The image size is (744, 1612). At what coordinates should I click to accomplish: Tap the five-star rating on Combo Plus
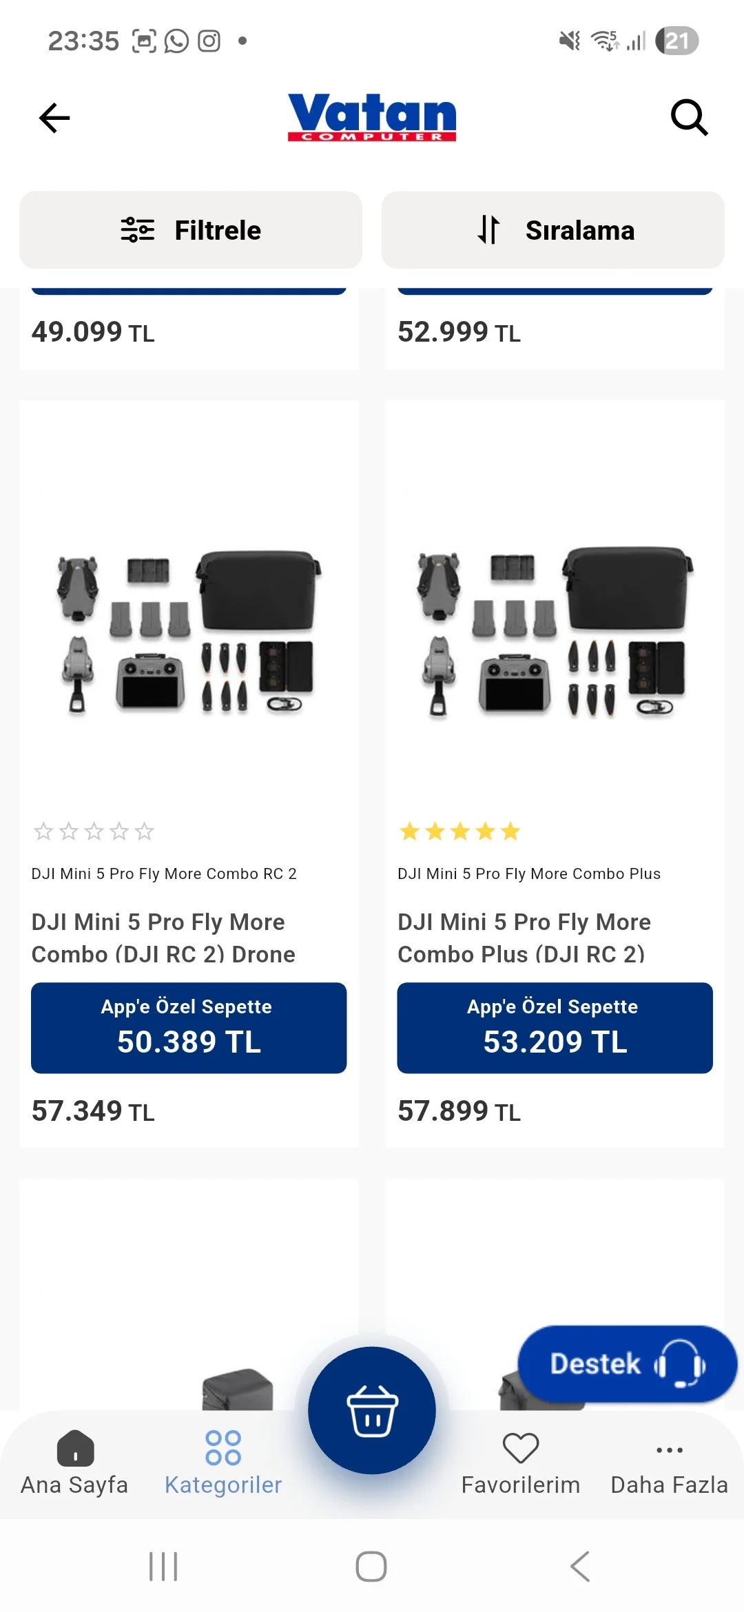(x=460, y=831)
